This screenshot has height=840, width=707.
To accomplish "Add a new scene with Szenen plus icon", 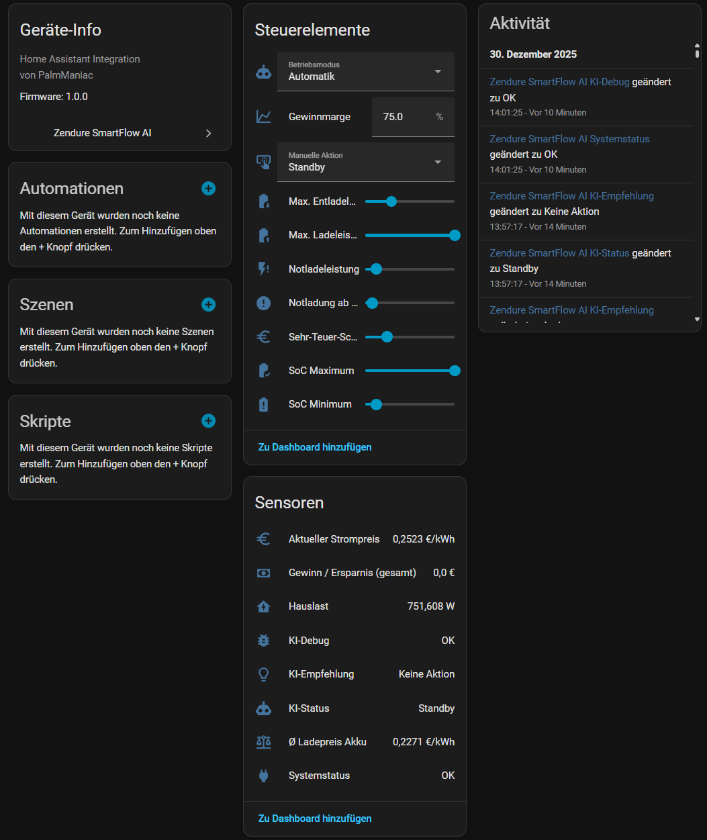I will click(208, 305).
